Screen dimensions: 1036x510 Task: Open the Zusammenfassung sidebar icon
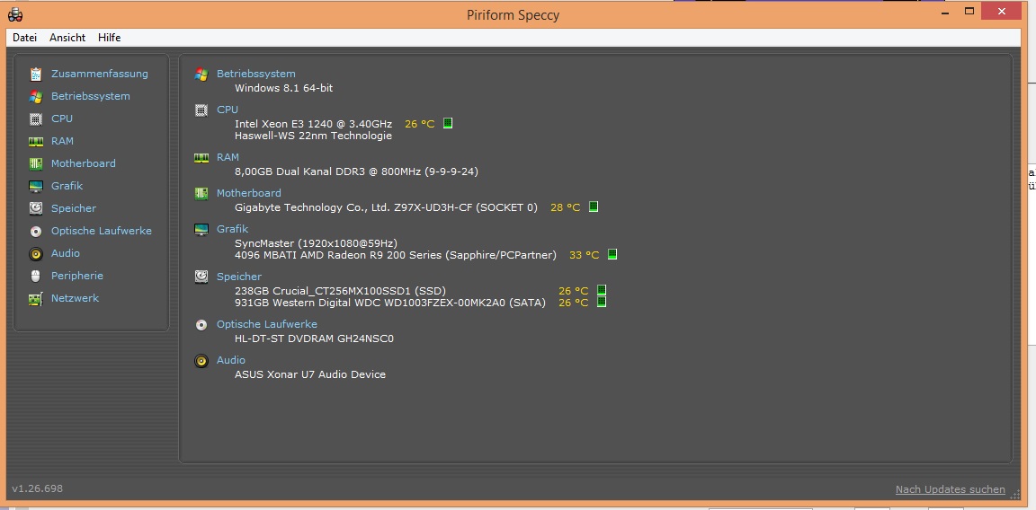[x=36, y=74]
